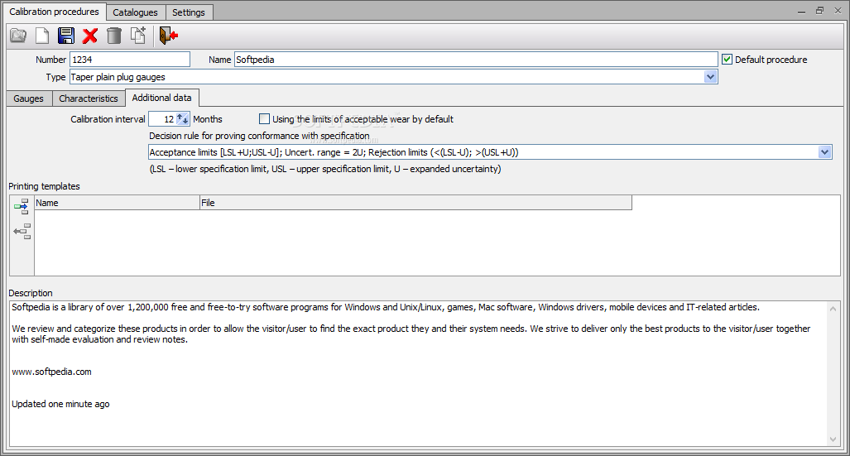Minimize the inner window
The image size is (850, 456).
[x=802, y=11]
